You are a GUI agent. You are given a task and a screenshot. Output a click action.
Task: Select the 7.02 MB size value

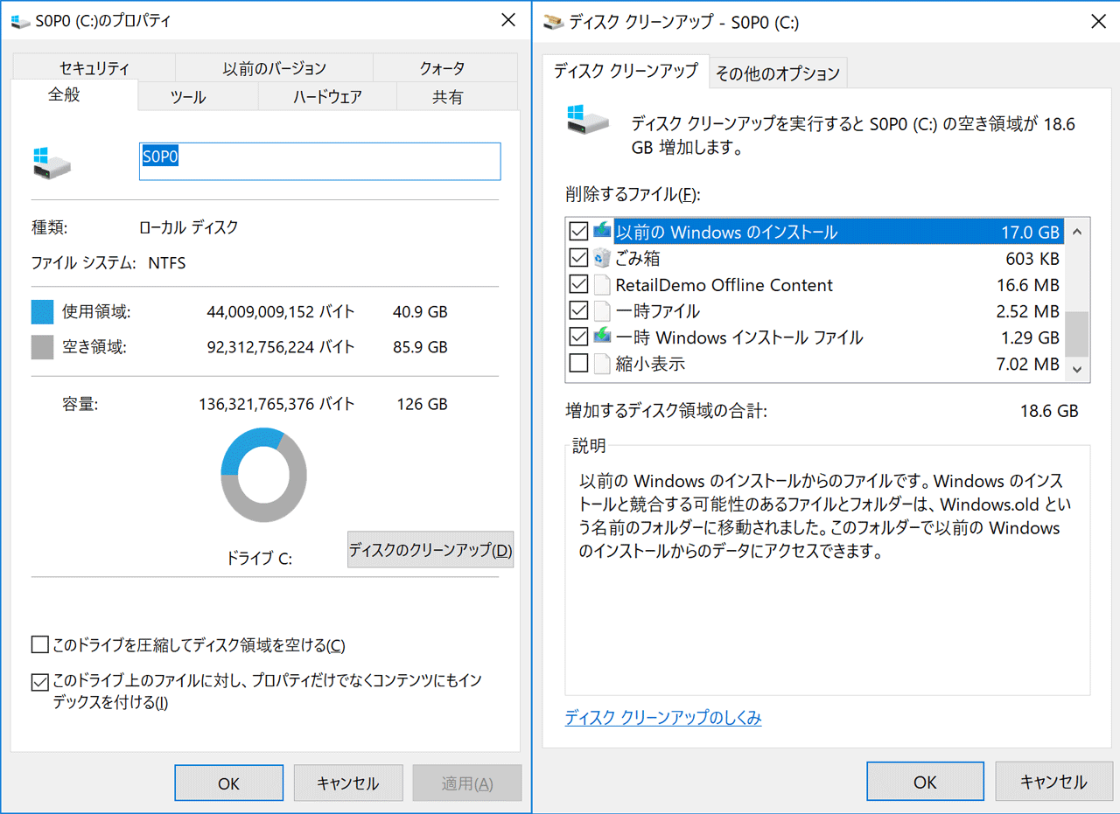1028,364
